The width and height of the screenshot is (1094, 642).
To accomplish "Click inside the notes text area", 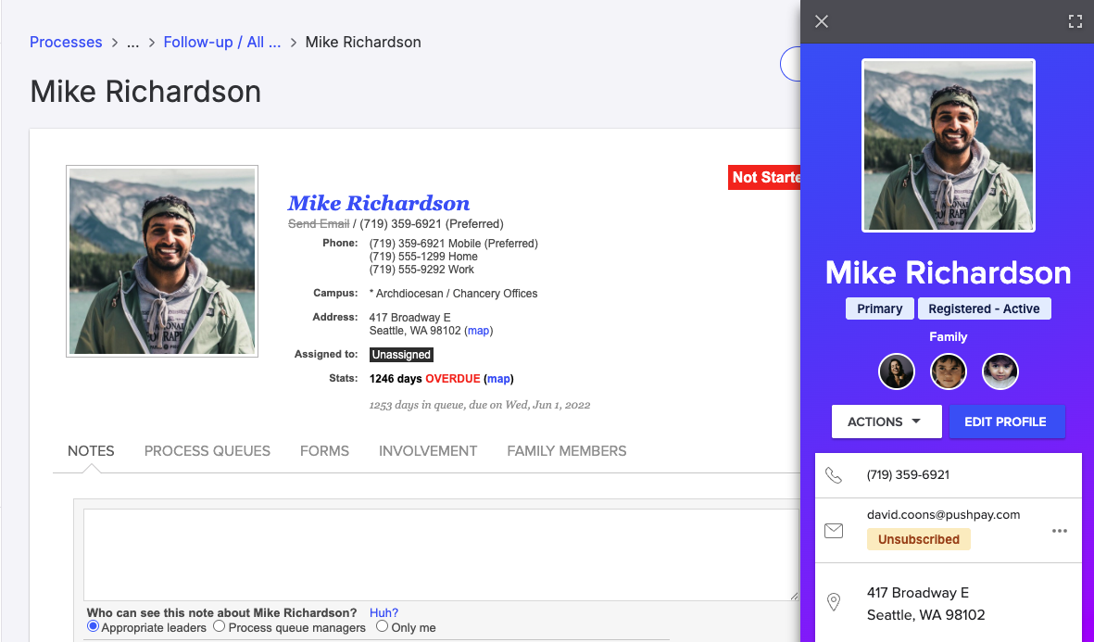I will (440, 554).
